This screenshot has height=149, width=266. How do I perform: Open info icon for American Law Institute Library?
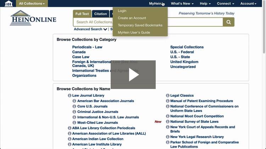click(x=70, y=144)
